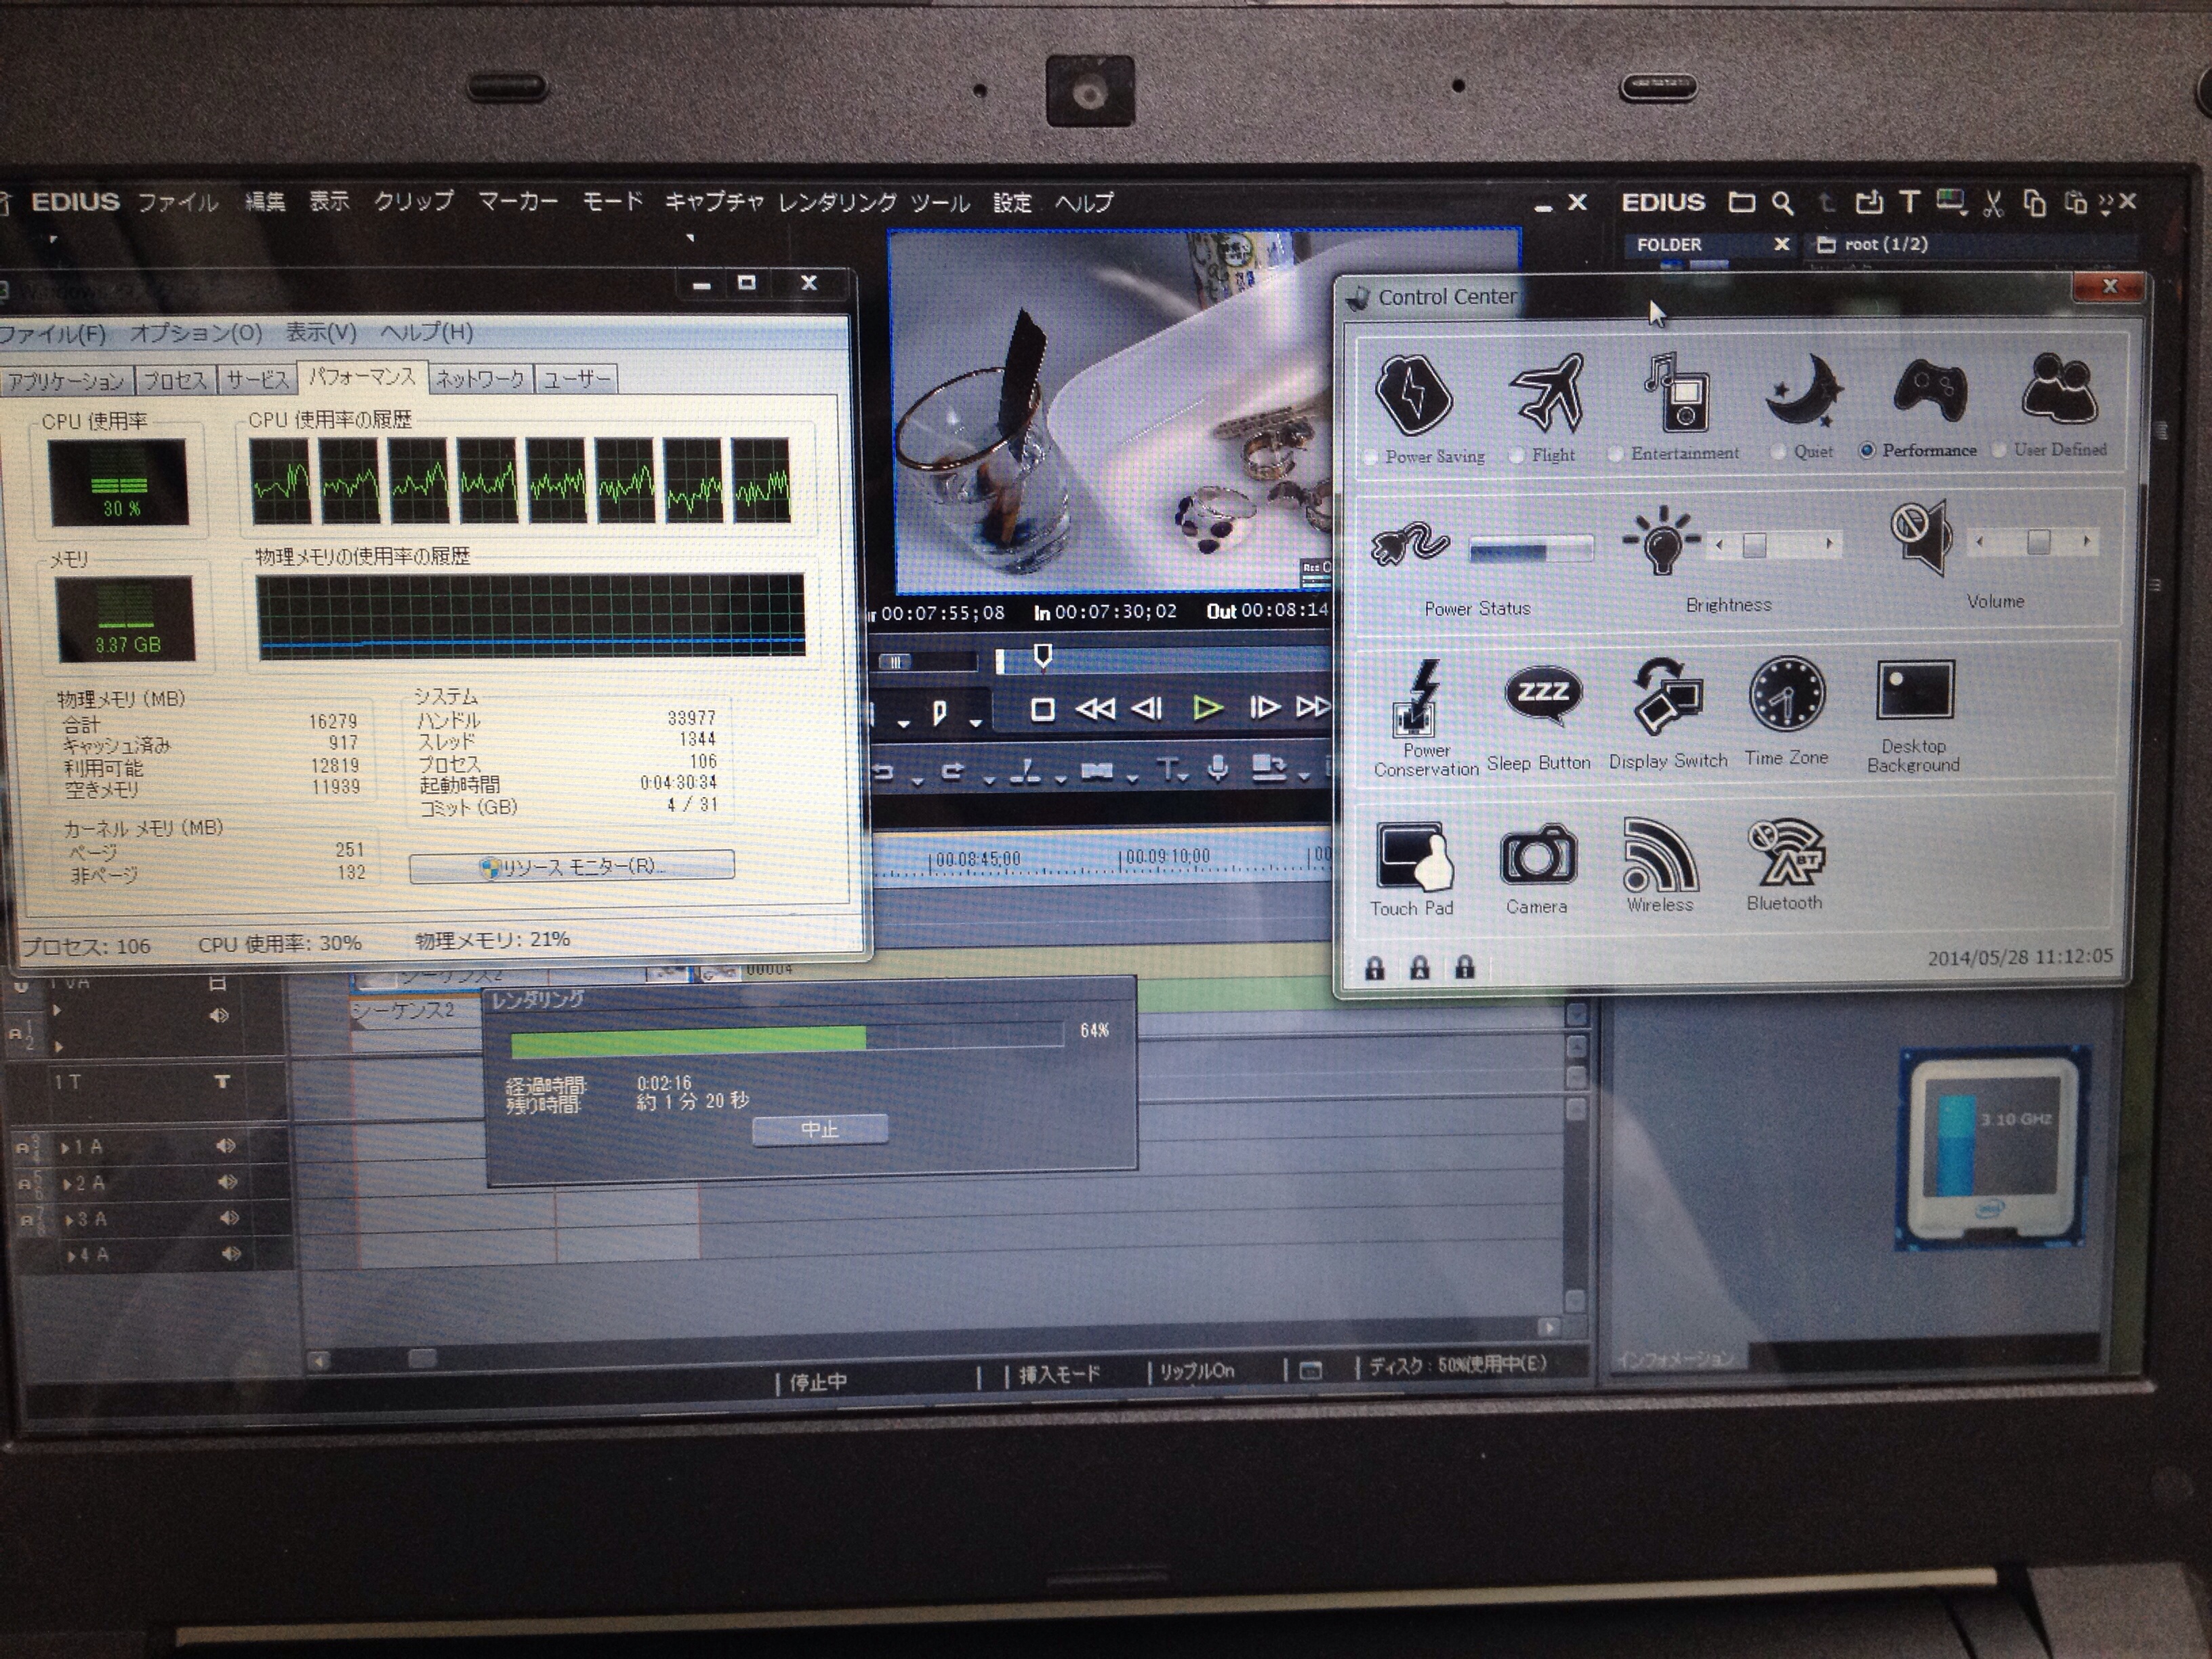This screenshot has height=1659, width=2212.
Task: Expand audio track 1 A
Action: point(66,1148)
